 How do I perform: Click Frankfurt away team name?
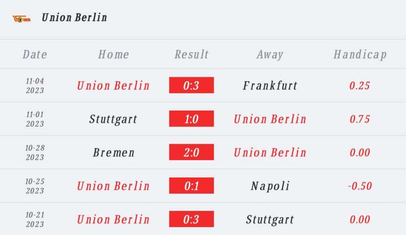pos(270,86)
